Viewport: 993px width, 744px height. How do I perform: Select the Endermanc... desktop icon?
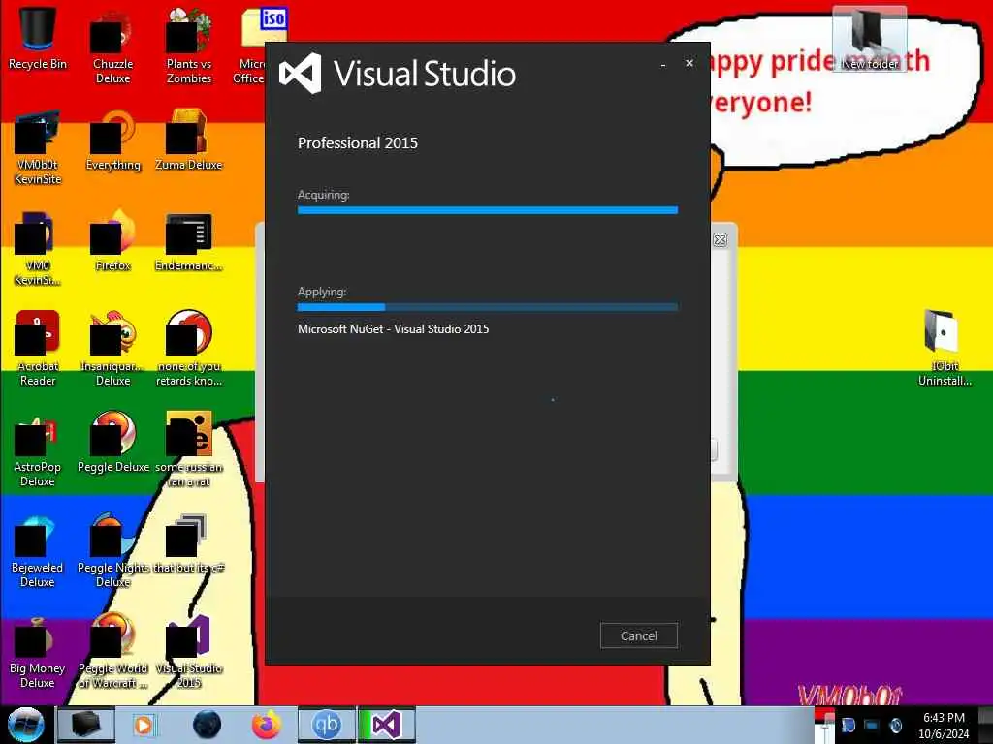point(189,243)
